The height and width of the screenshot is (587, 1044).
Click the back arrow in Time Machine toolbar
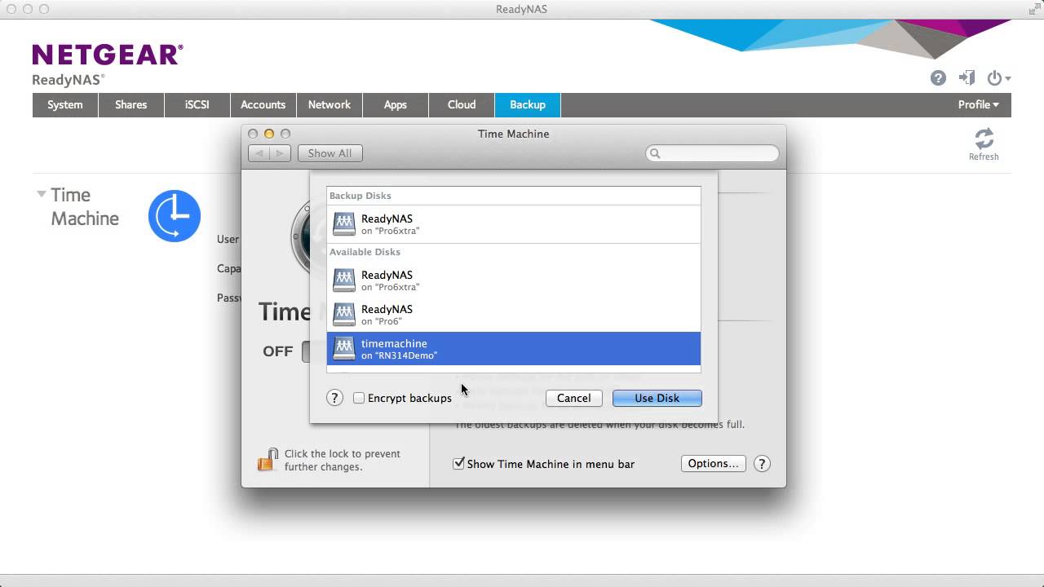point(259,153)
